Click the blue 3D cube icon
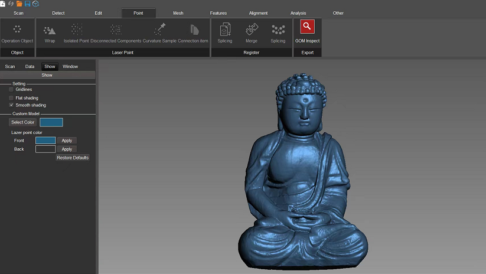486x274 pixels. tap(35, 4)
